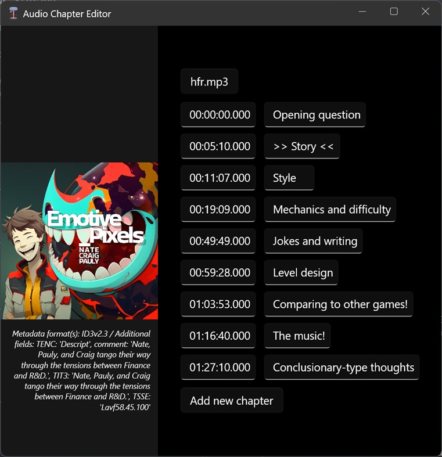Image resolution: width=442 pixels, height=457 pixels.
Task: Edit the 00:11:07.000 timestamp field
Action: tap(218, 178)
